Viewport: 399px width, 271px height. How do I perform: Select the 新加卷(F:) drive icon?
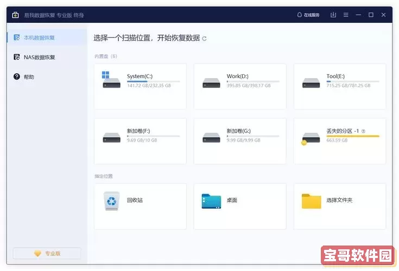coord(111,138)
